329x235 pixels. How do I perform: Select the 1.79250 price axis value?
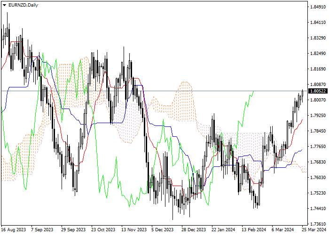click(318, 116)
